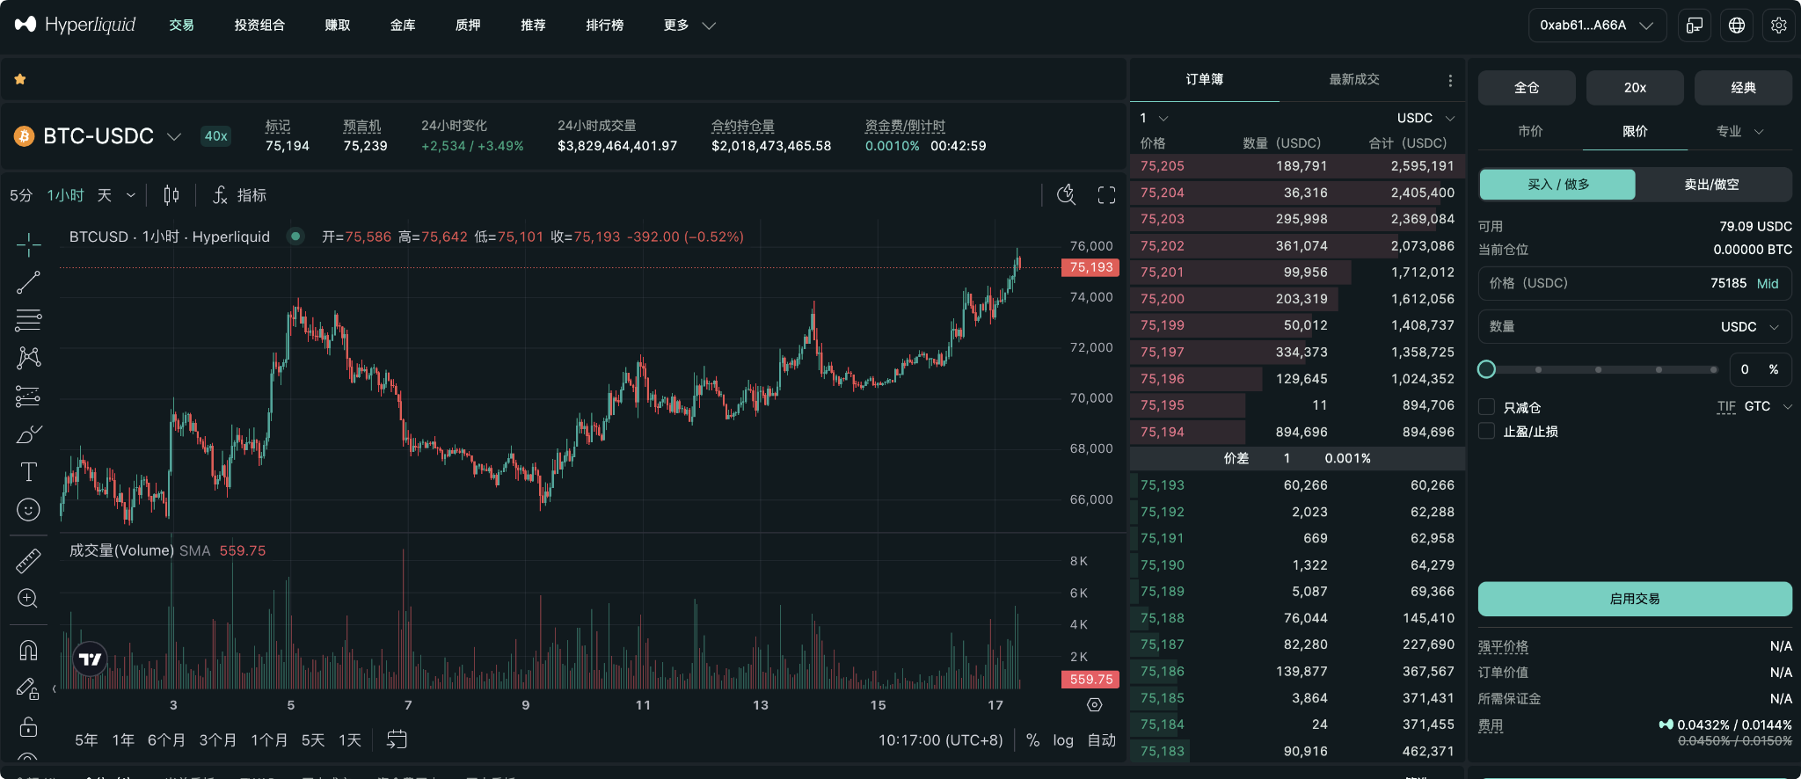Switch to 最新成交 recent trades tab
This screenshot has width=1801, height=779.
point(1353,79)
